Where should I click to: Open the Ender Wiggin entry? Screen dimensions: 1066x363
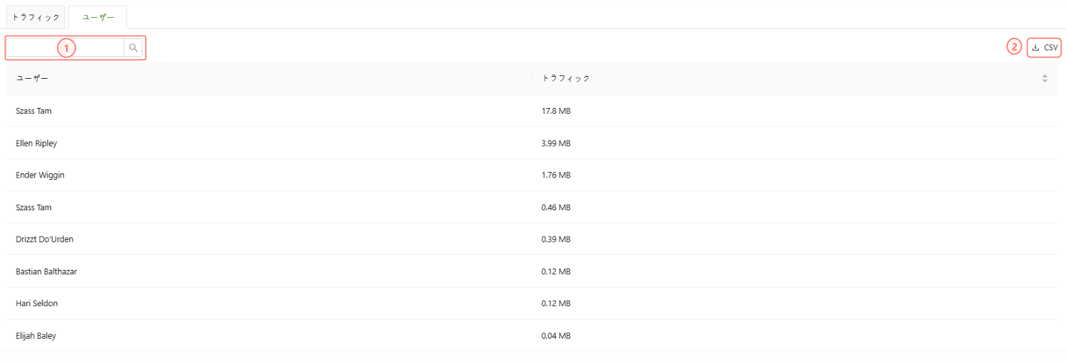point(40,175)
